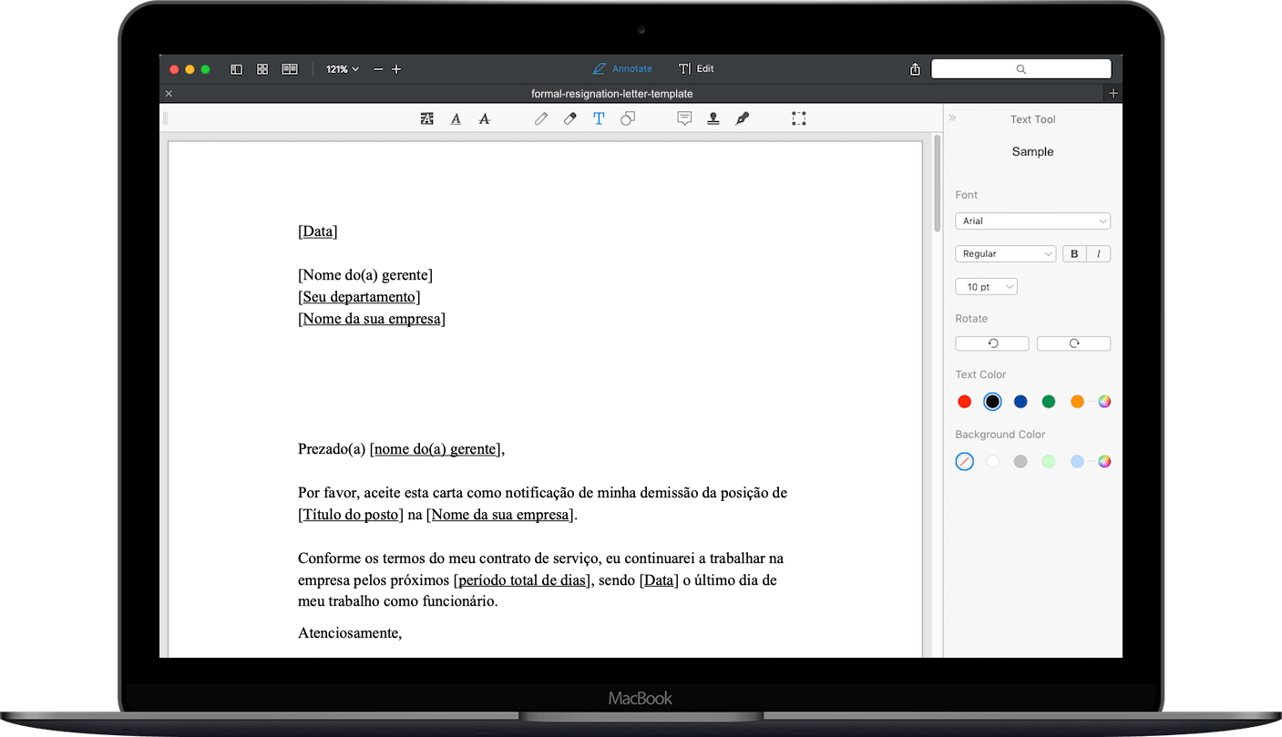
Task: Add a new tab
Action: tap(1113, 94)
